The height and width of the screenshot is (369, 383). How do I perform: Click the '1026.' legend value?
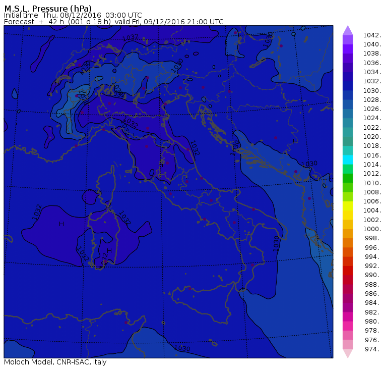pos(372,109)
